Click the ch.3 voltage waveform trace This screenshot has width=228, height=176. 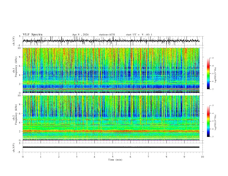111,147
